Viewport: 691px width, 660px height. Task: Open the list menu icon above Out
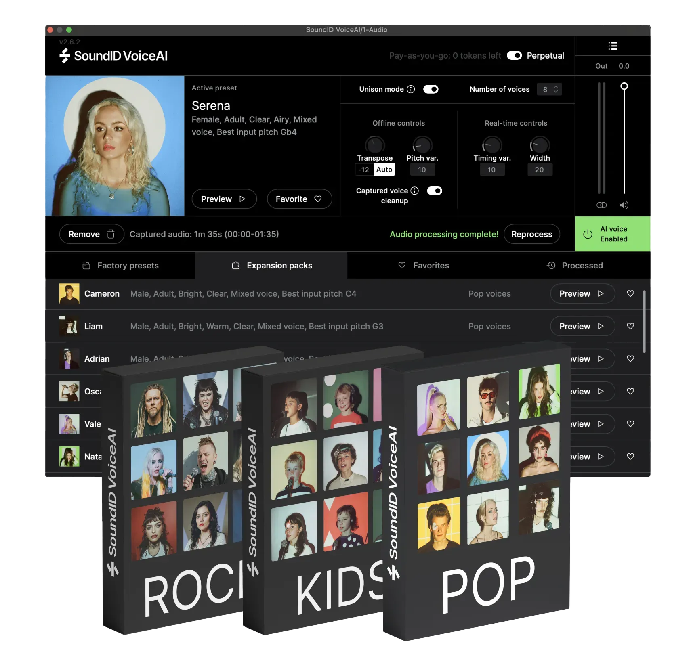613,46
